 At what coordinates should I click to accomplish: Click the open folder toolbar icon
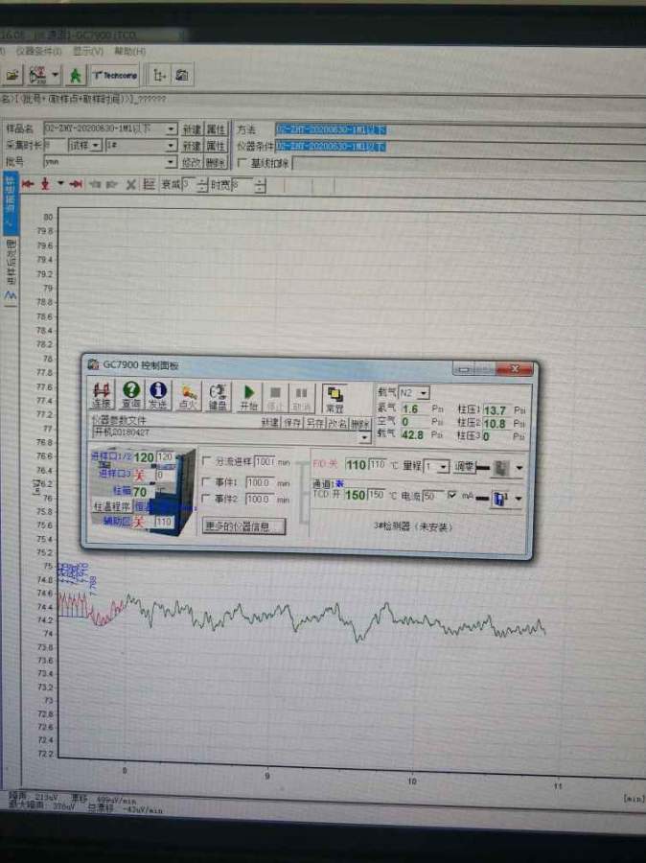tap(12, 75)
